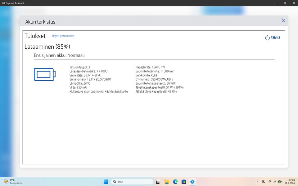Select the Suunniteltu jännite: 11580 mV line
This screenshot has height=186, width=298.
coord(155,71)
